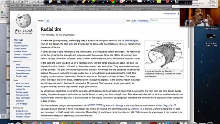Select the green highlighter tool

[x=93, y=1]
